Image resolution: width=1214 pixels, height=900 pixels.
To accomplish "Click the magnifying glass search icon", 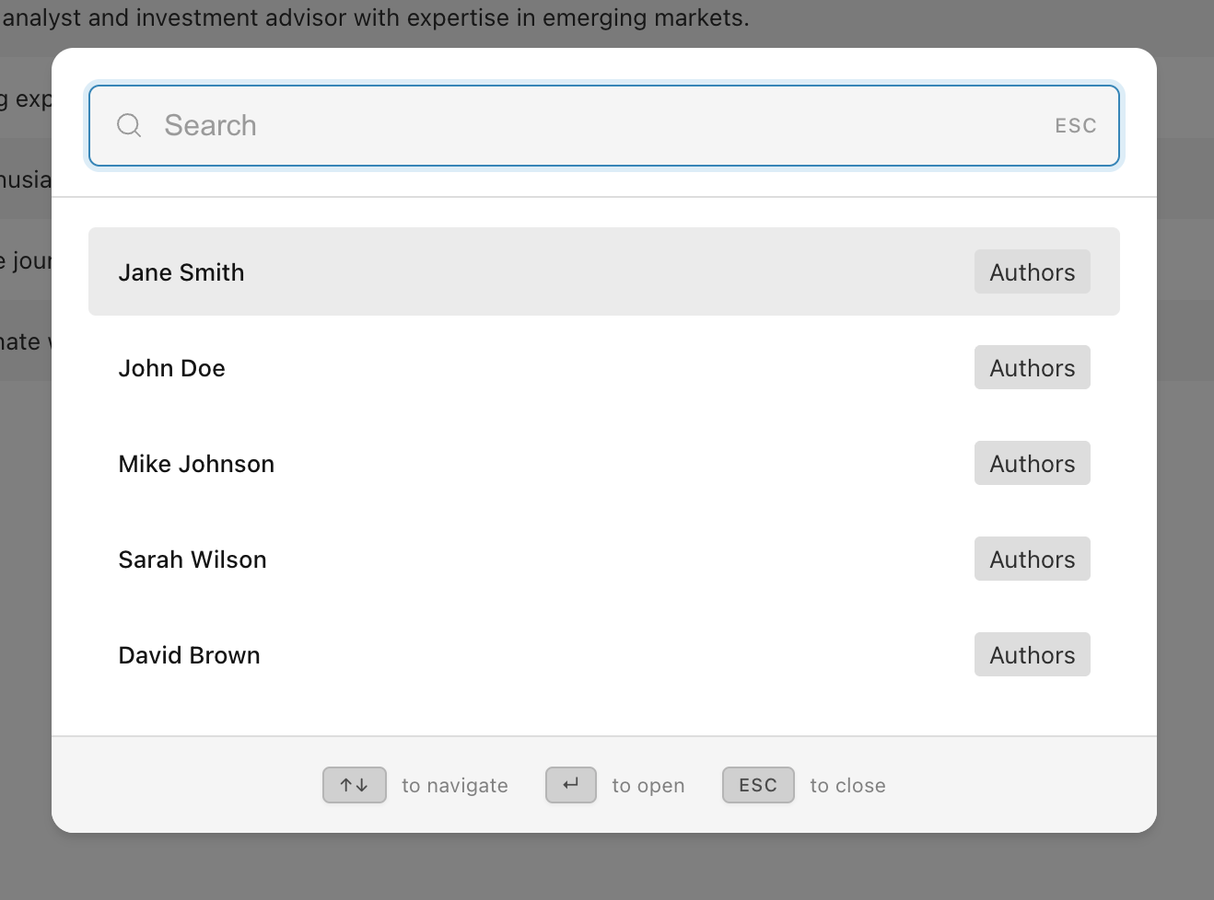I will point(129,125).
